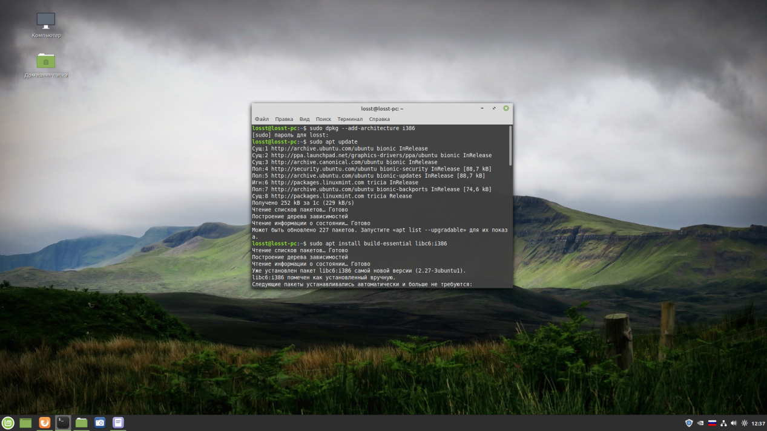Screen dimensions: 767x431
Task: Open the update manager shield icon
Action: click(689, 423)
